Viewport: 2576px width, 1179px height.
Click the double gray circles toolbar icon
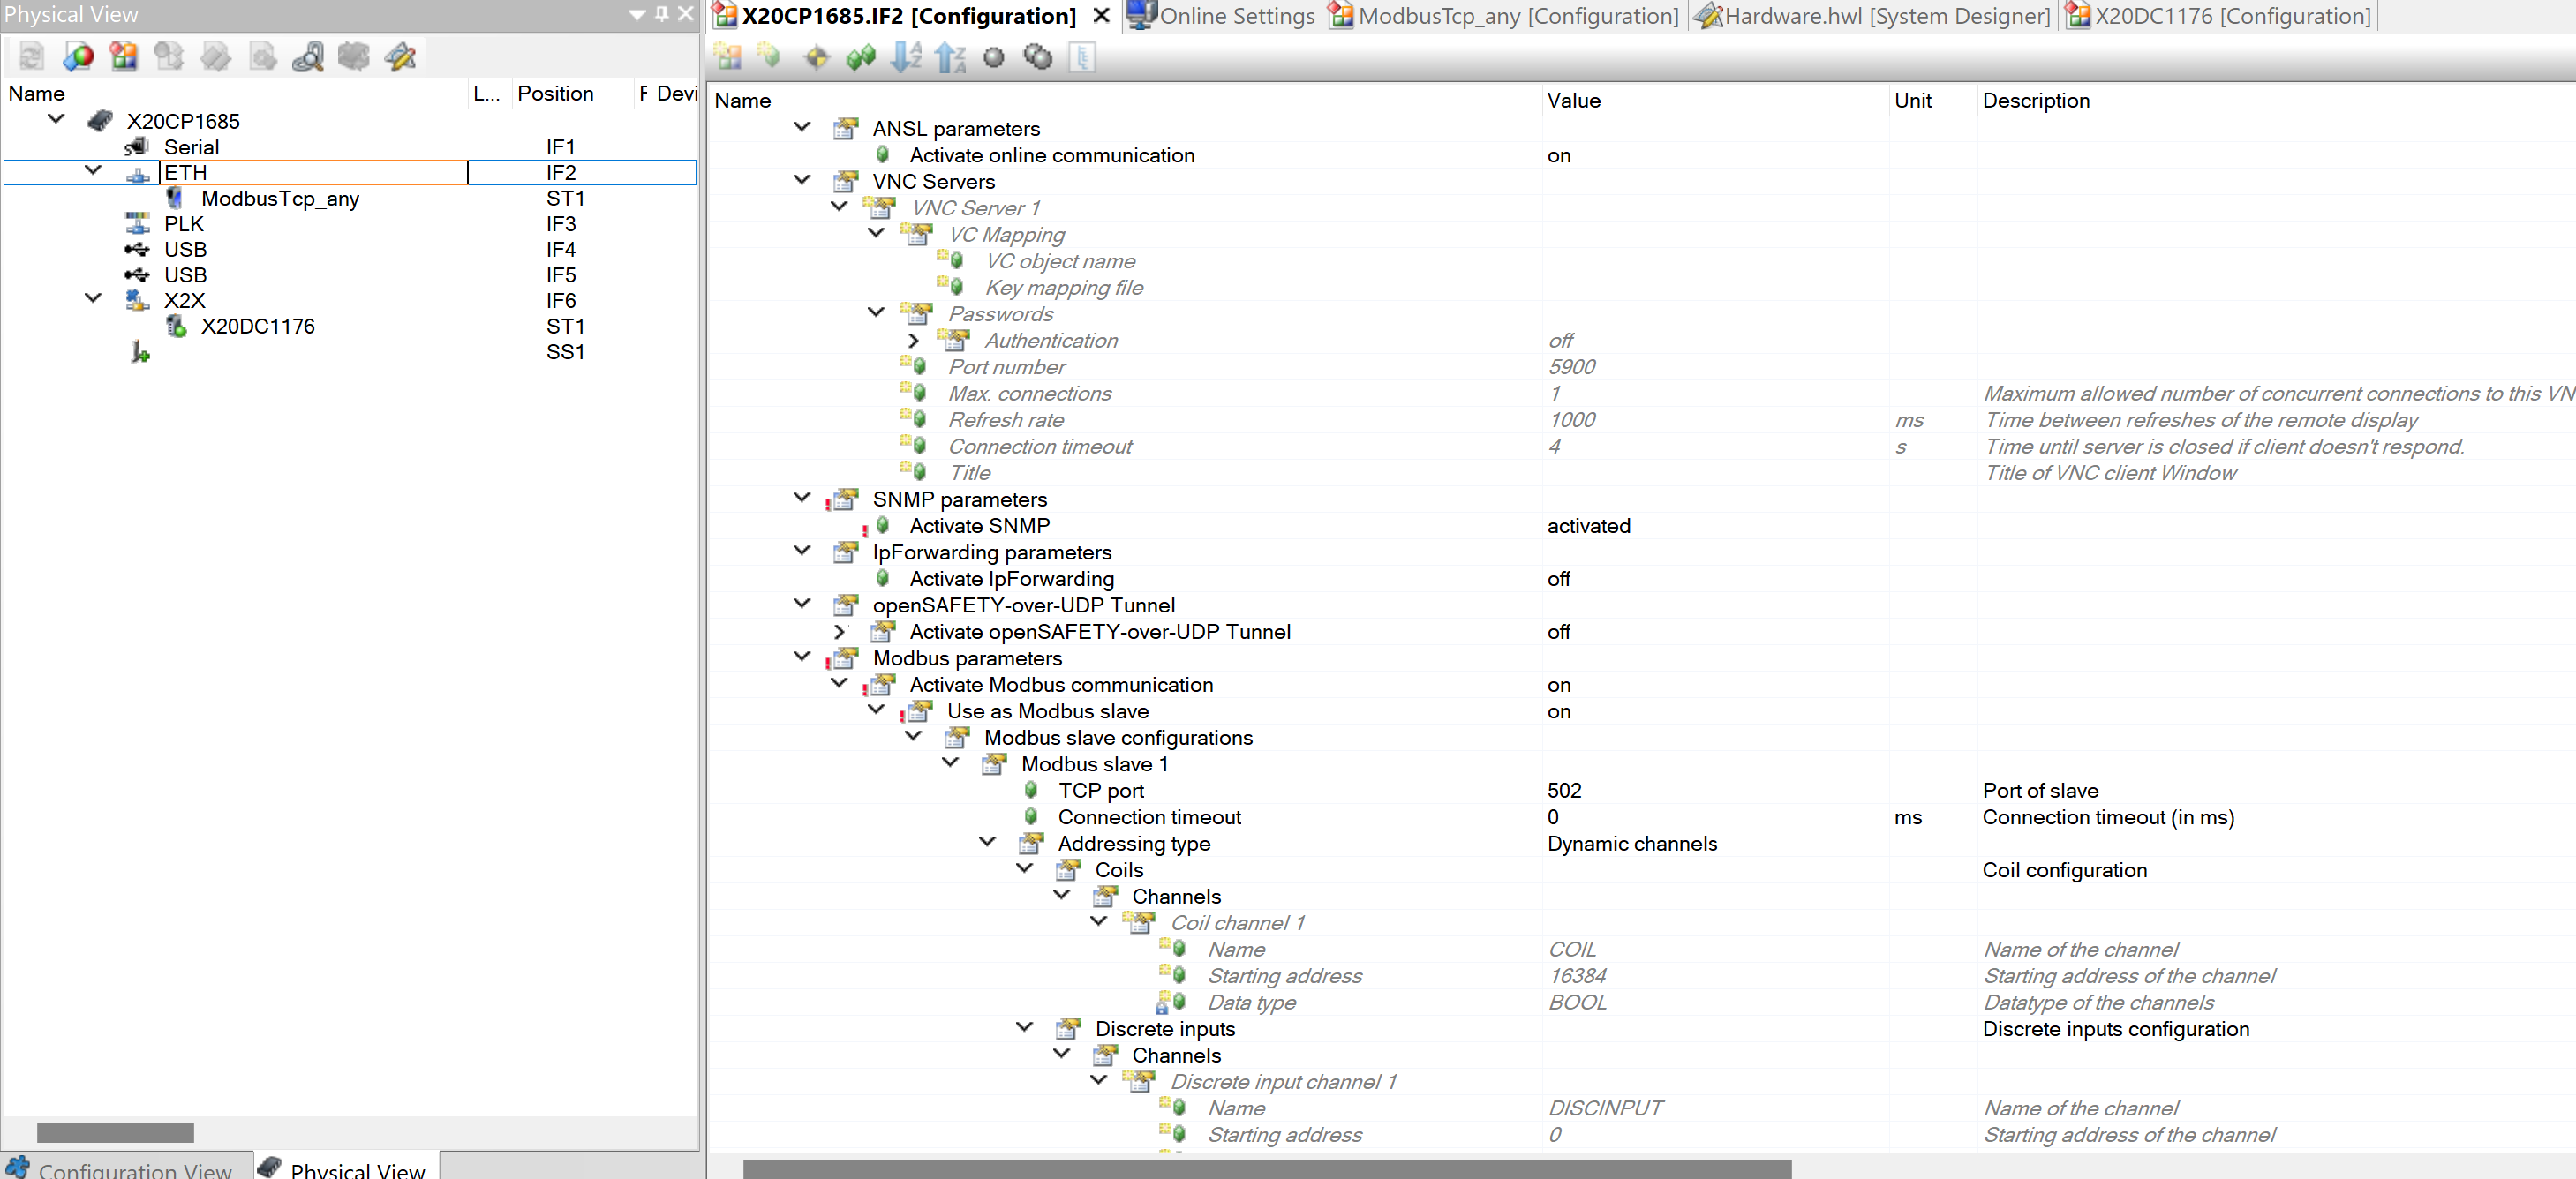click(1038, 57)
